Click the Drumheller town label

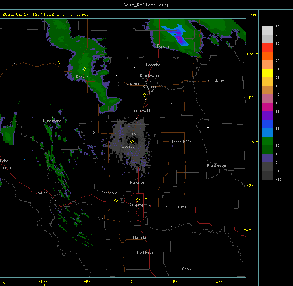point(217,165)
